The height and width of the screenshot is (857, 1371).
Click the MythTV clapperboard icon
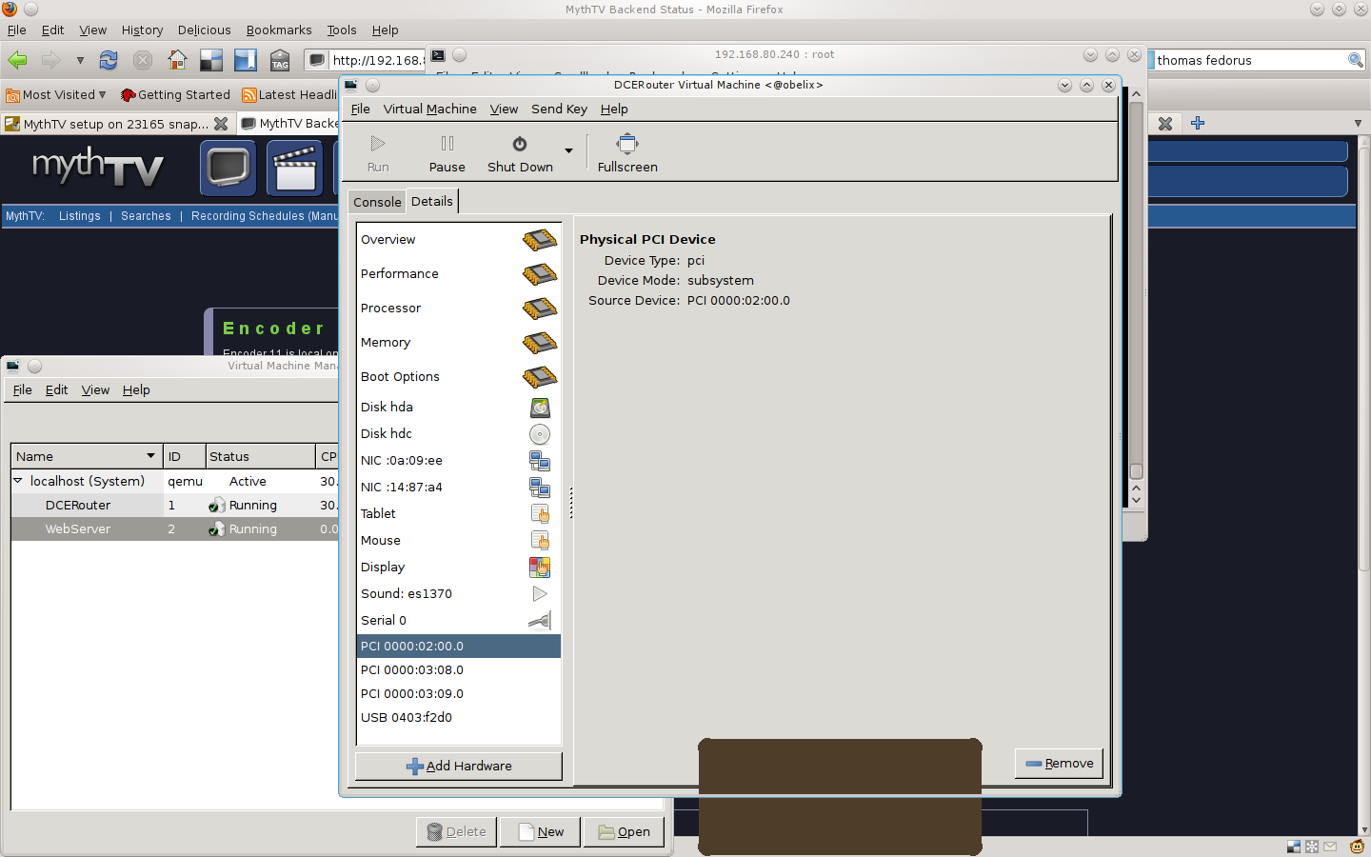[x=295, y=169]
